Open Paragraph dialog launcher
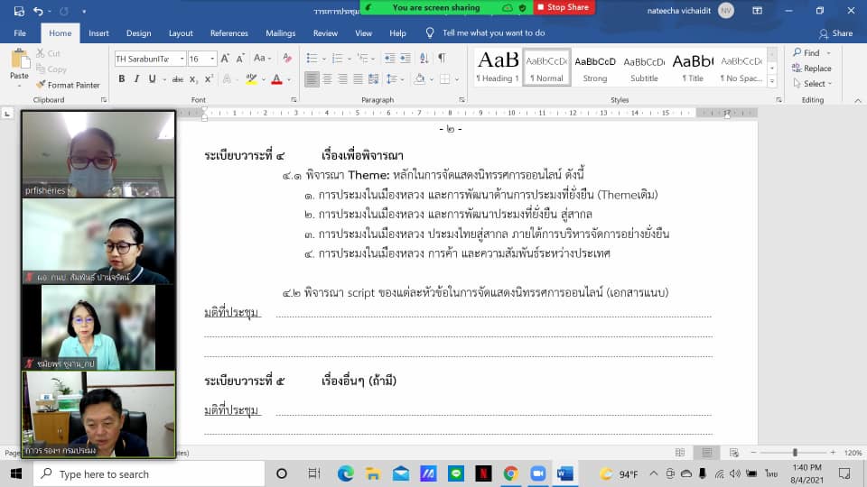The height and width of the screenshot is (487, 867). coord(461,100)
